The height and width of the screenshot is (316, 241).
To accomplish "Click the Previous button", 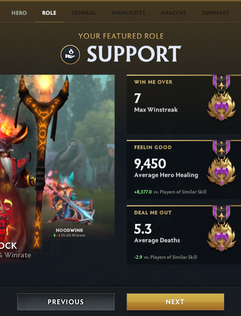I will [66, 302].
